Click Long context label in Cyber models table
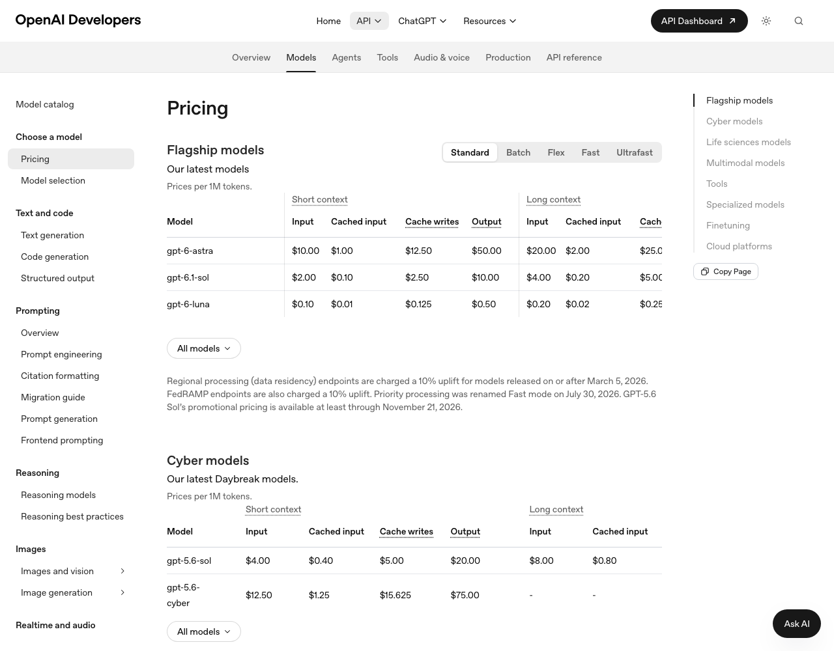 click(x=556, y=509)
